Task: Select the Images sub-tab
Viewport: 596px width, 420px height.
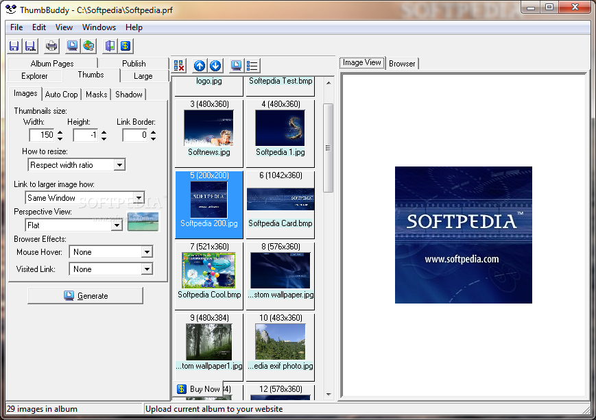Action: coord(25,93)
